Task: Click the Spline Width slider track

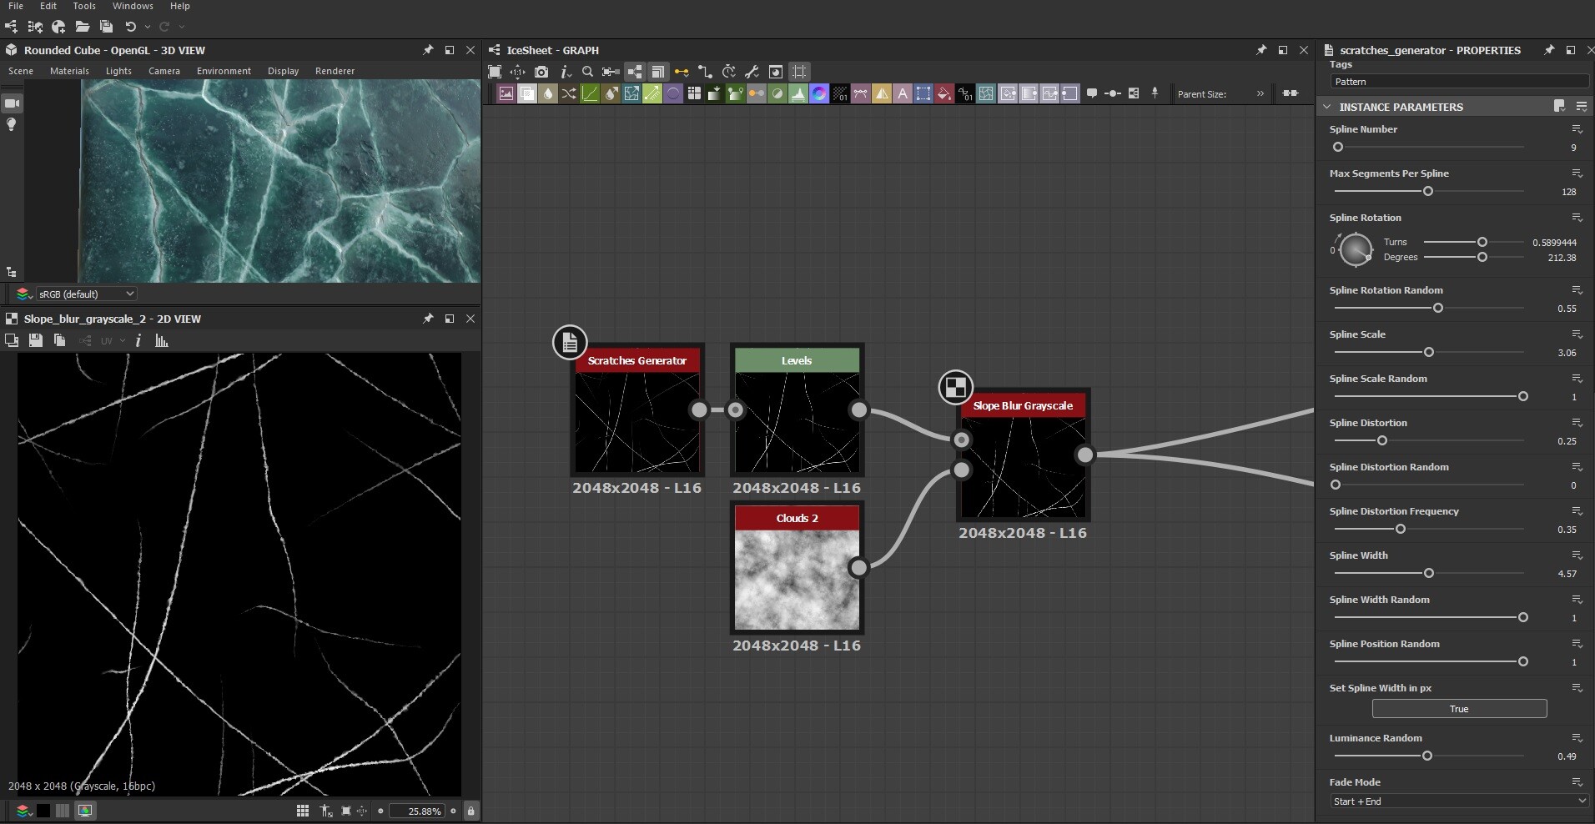Action: coord(1477,573)
